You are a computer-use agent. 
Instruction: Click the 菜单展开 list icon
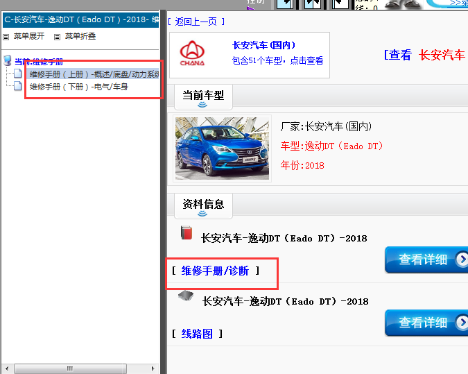[x=6, y=37]
